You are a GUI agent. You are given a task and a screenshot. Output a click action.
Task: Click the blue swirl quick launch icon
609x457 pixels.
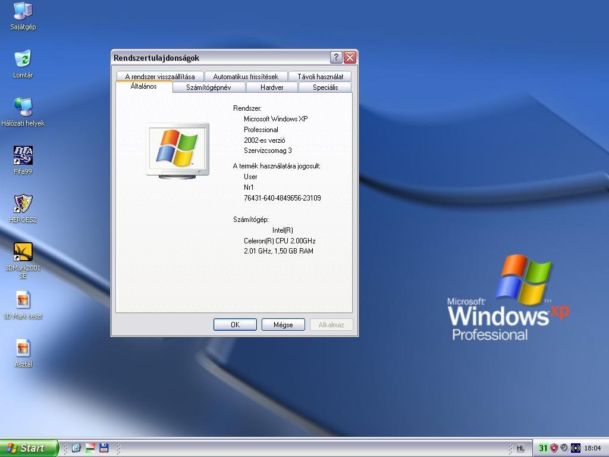click(76, 448)
